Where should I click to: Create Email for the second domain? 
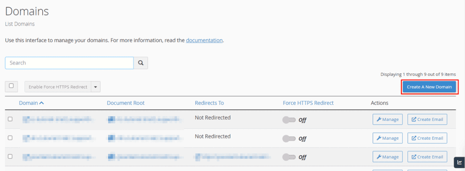tap(427, 138)
